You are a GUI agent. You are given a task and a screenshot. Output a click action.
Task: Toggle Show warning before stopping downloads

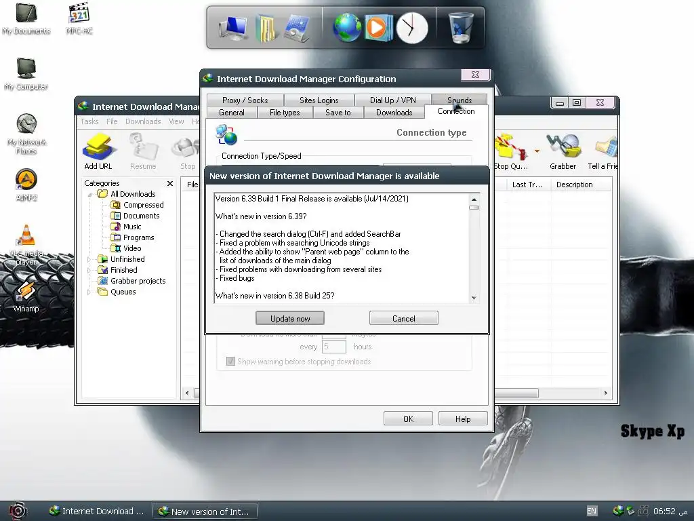[x=230, y=361]
